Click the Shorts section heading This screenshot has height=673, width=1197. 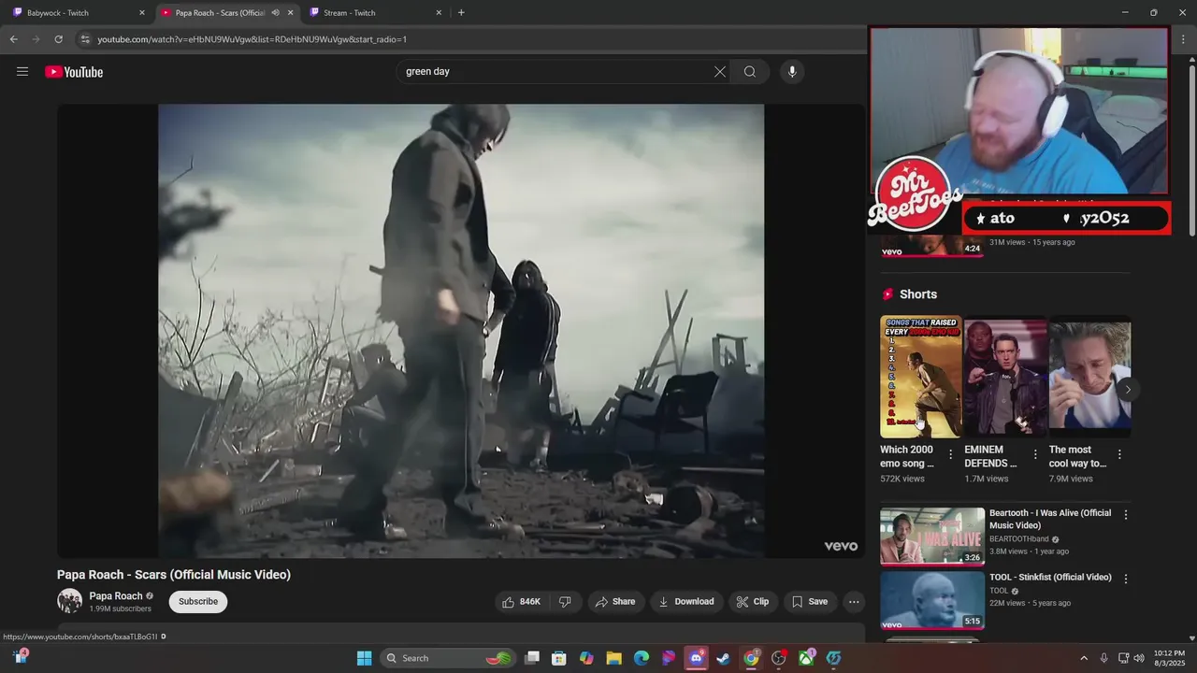(918, 294)
